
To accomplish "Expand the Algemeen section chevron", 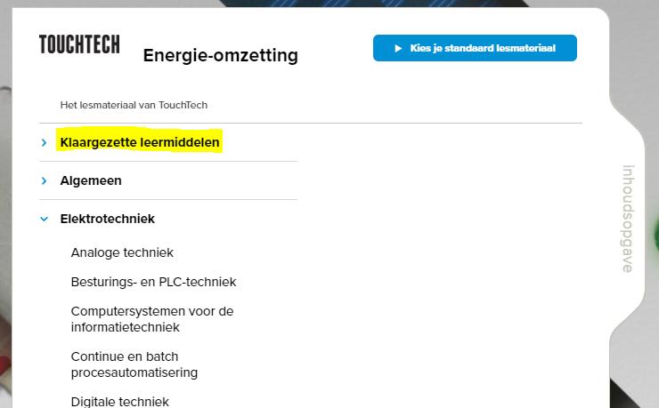I will click(x=45, y=180).
